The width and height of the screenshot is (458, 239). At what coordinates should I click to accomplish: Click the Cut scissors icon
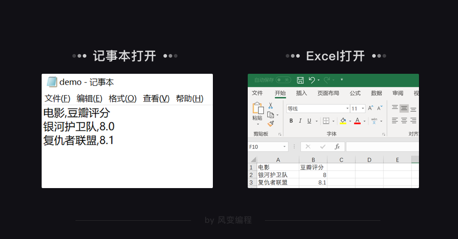coord(271,105)
